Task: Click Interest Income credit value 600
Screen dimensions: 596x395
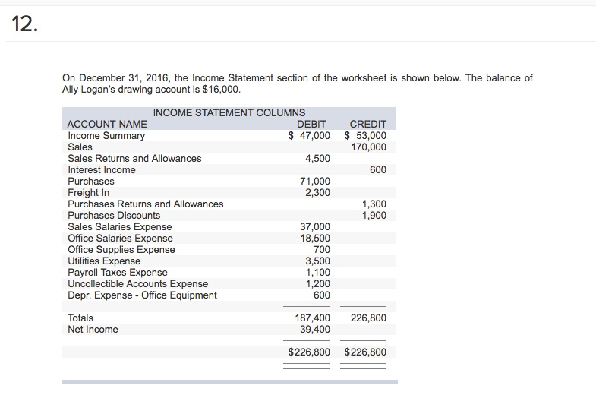Action: [378, 170]
